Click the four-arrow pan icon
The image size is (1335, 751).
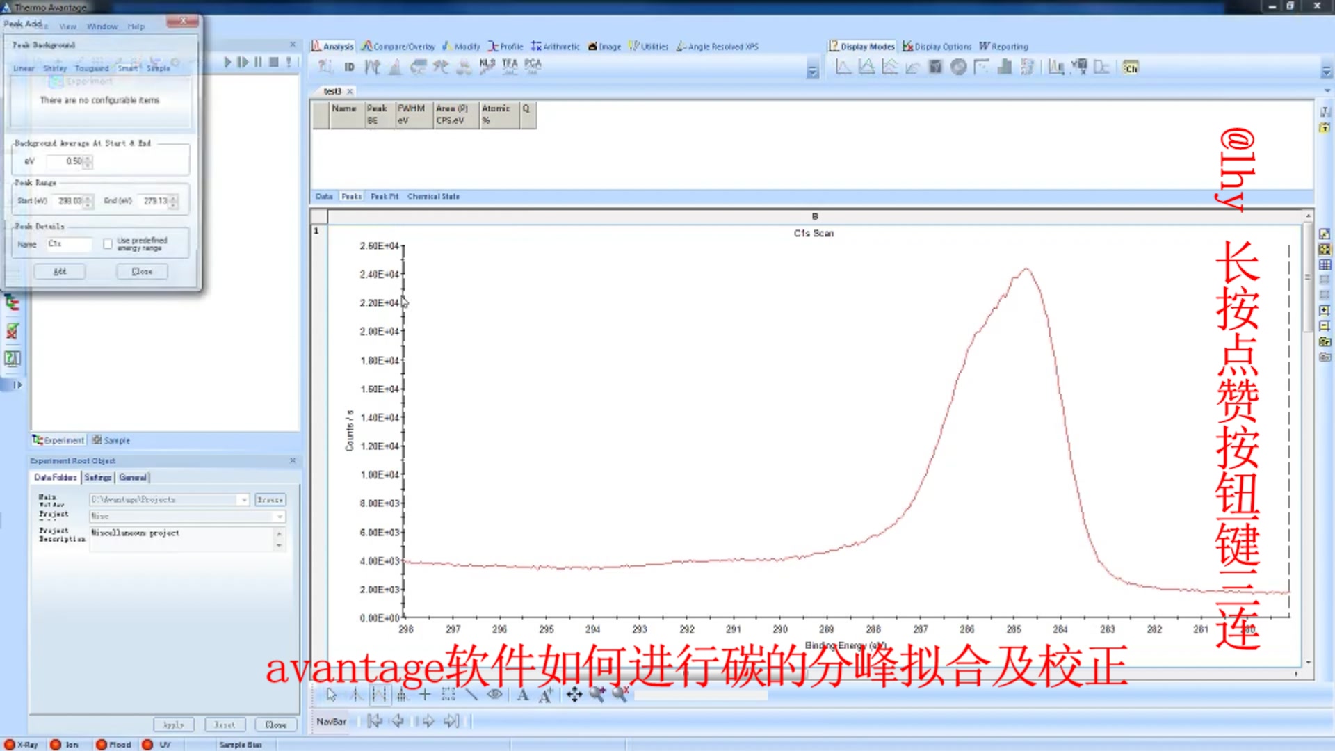pyautogui.click(x=574, y=694)
